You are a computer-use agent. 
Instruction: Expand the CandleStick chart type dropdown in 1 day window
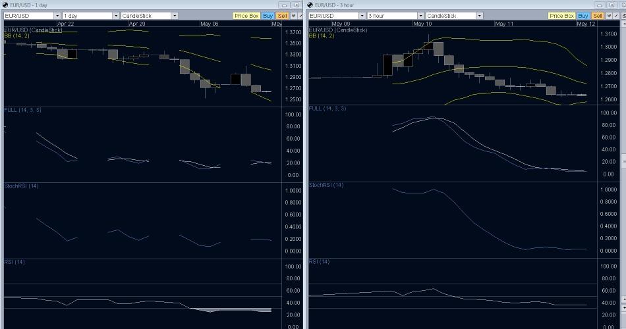(175, 16)
